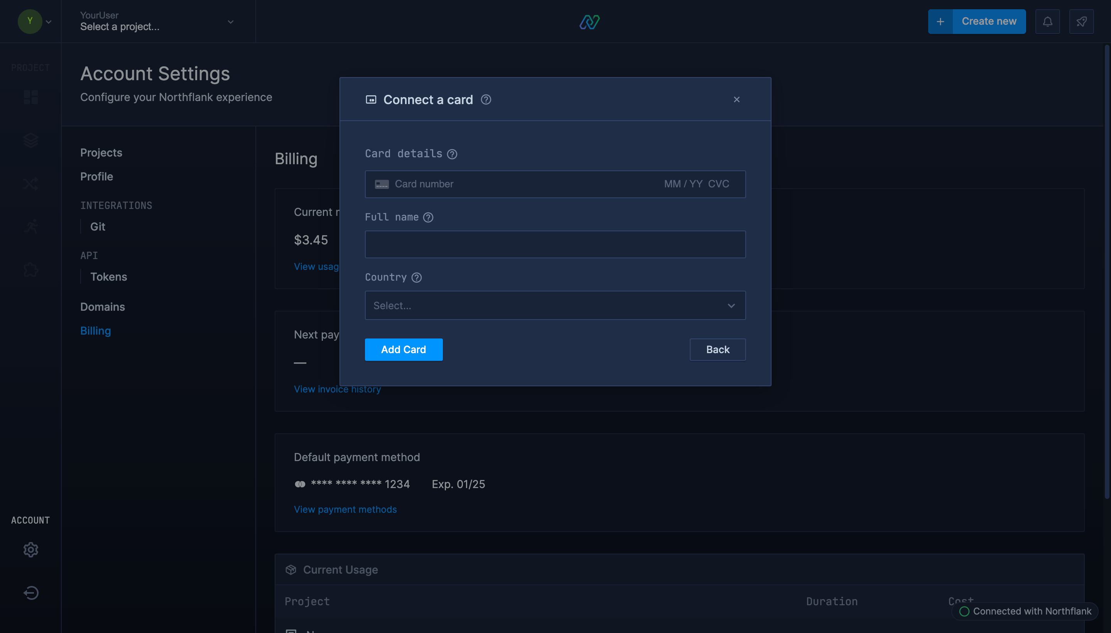Open account settings gear icon
This screenshot has height=633, width=1111.
coord(30,549)
